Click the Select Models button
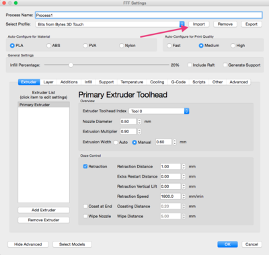This screenshot has height=255, width=269. [72, 244]
